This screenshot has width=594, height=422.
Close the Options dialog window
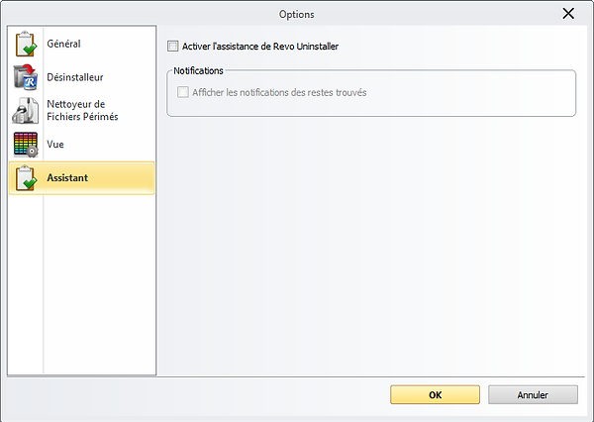[x=568, y=14]
